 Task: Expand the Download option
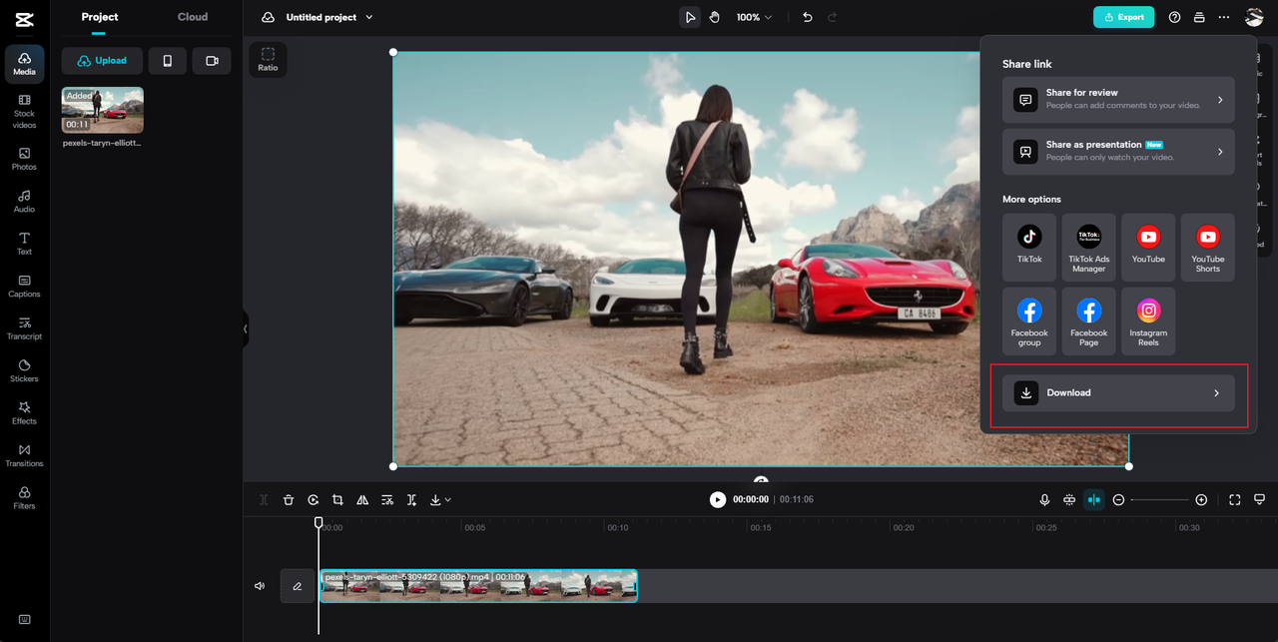(1118, 393)
